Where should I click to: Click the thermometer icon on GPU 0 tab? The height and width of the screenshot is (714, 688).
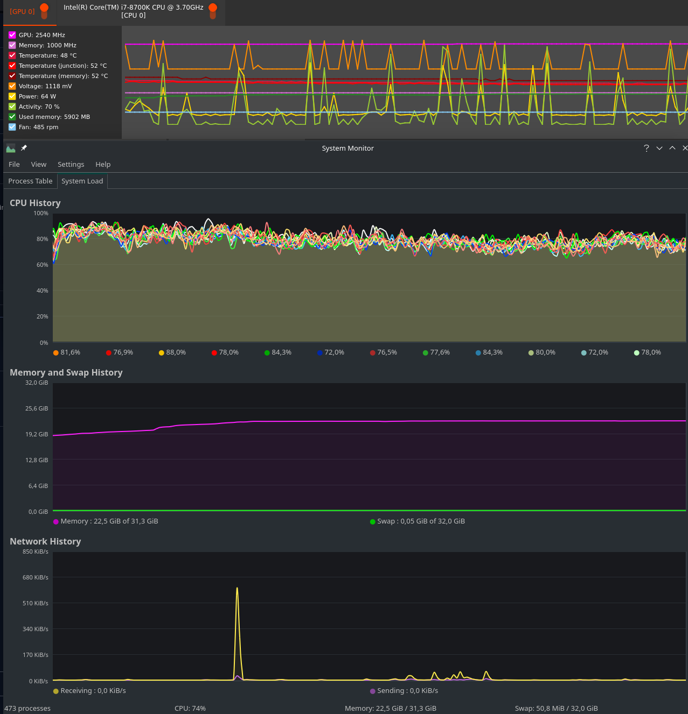pyautogui.click(x=44, y=11)
